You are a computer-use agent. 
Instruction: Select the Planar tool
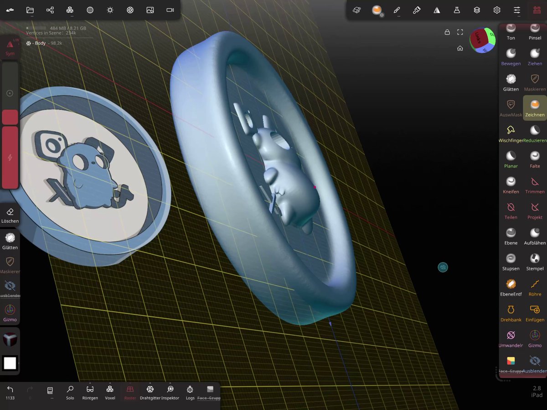click(x=511, y=159)
